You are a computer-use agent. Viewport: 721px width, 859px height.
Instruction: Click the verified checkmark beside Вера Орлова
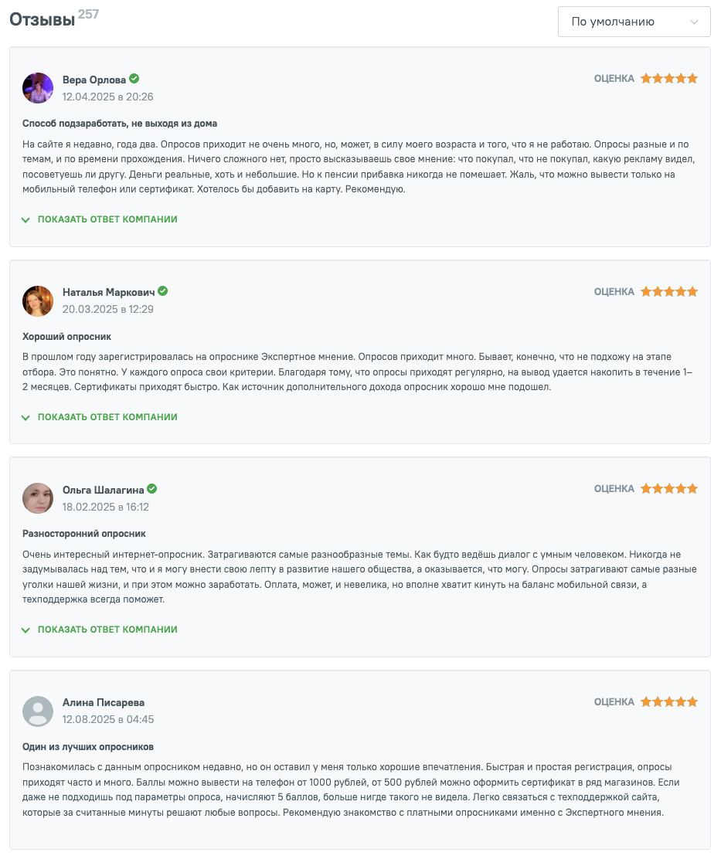point(134,79)
